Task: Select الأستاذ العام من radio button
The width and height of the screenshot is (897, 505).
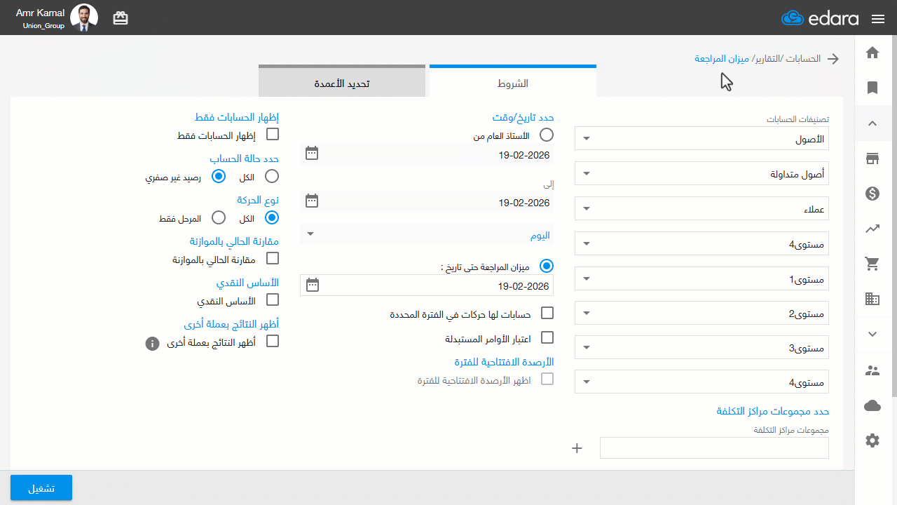Action: pyautogui.click(x=547, y=134)
